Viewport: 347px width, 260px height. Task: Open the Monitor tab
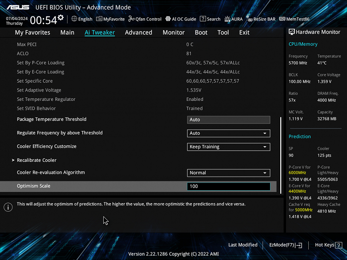tap(173, 32)
